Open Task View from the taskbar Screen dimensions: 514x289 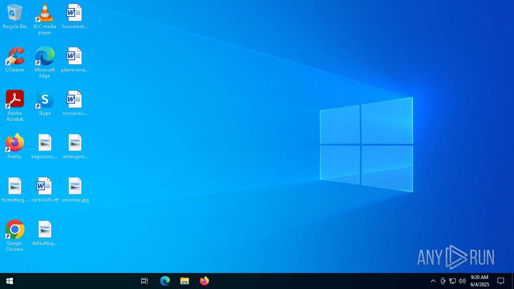(145, 281)
